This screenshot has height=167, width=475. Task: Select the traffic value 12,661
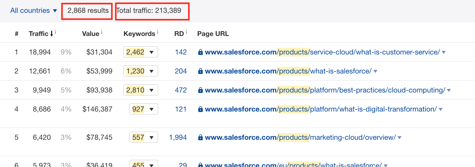tap(40, 71)
